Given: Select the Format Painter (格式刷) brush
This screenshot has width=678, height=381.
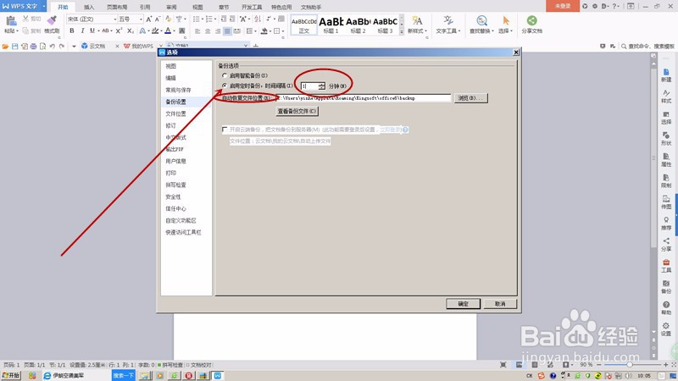Looking at the screenshot, I should [x=52, y=20].
